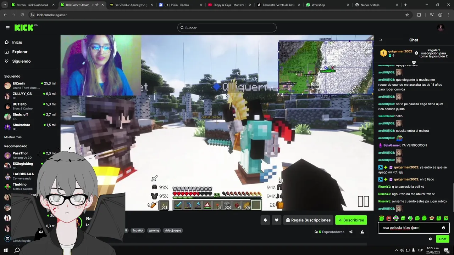The height and width of the screenshot is (255, 454).
Task: Click quiqerman2002 top gifter entry
Action: coord(397,53)
